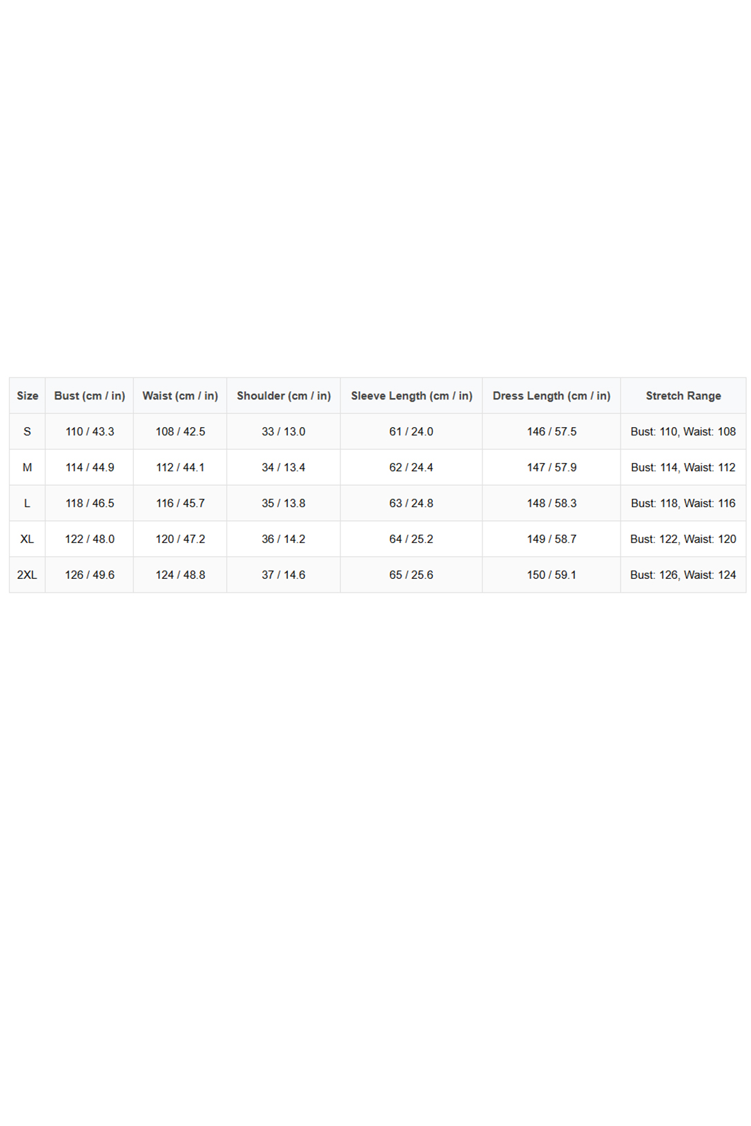Select the XL size row label
The height and width of the screenshot is (1126, 751).
[x=28, y=540]
